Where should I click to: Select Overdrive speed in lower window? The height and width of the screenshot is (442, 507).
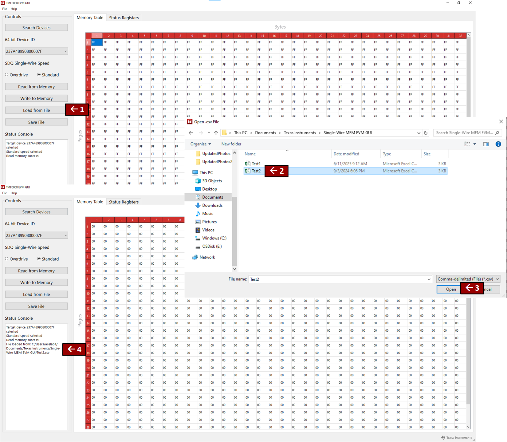(7, 259)
